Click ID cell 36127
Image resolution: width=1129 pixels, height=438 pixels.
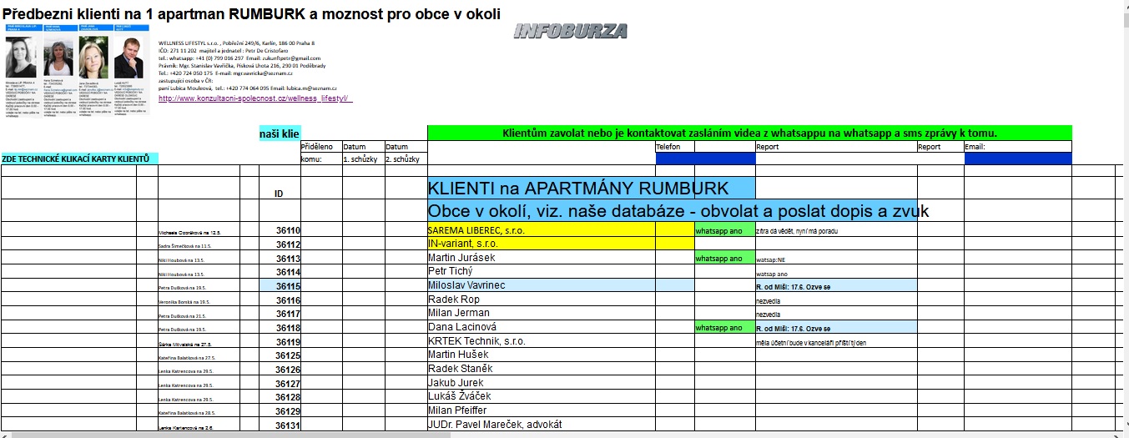280,384
